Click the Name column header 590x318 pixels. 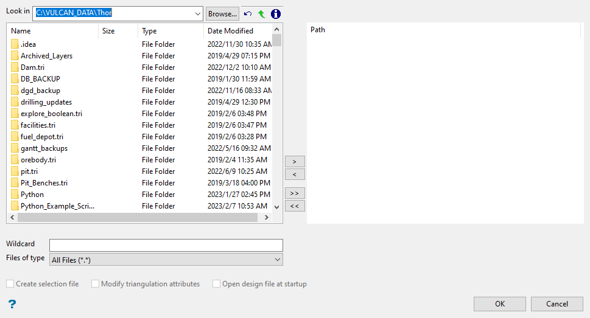[21, 31]
